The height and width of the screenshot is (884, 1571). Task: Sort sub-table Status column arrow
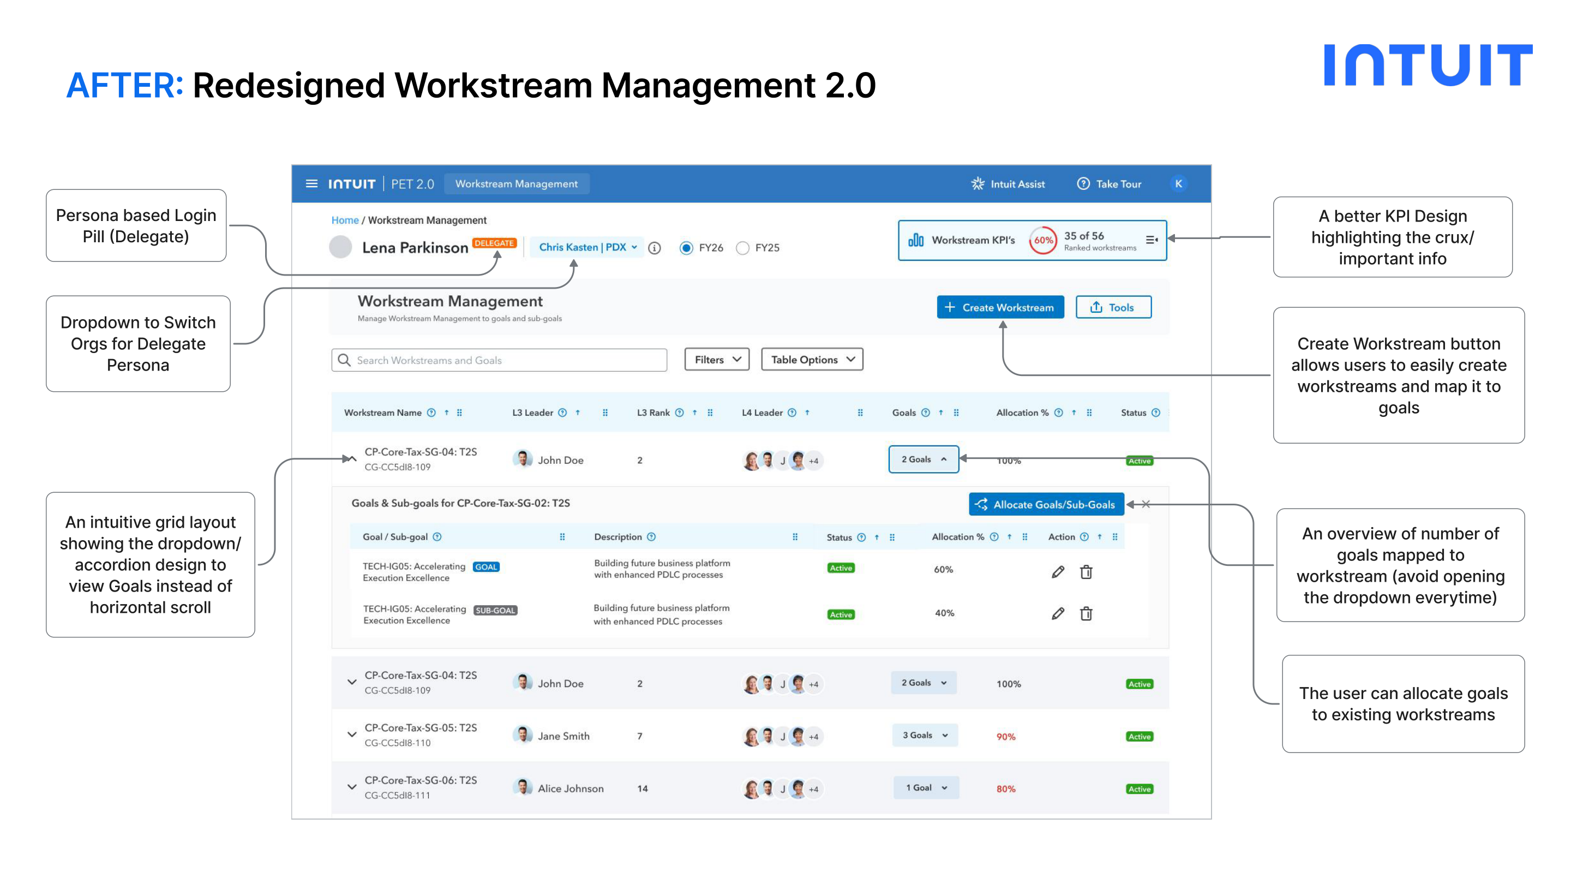pos(877,537)
